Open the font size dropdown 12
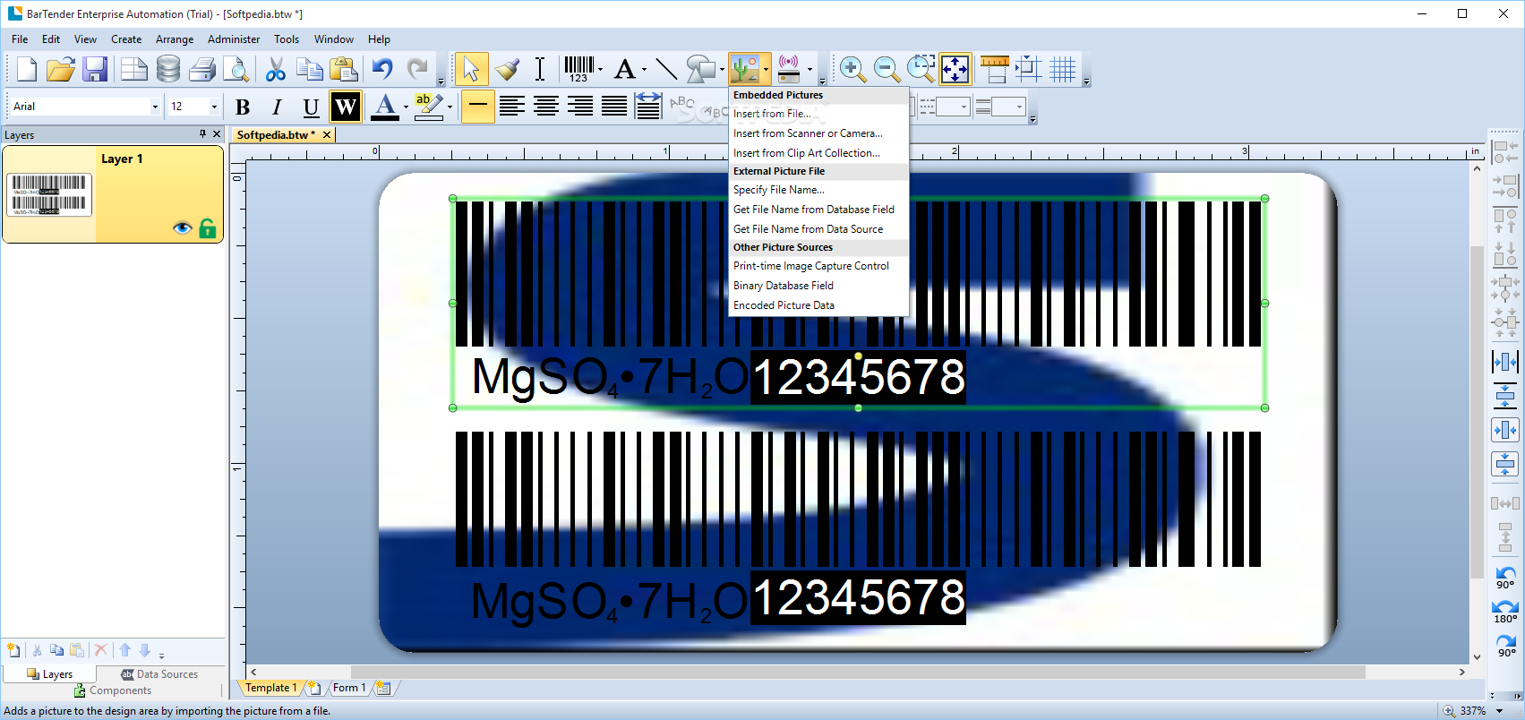The height and width of the screenshot is (720, 1525). 214,107
